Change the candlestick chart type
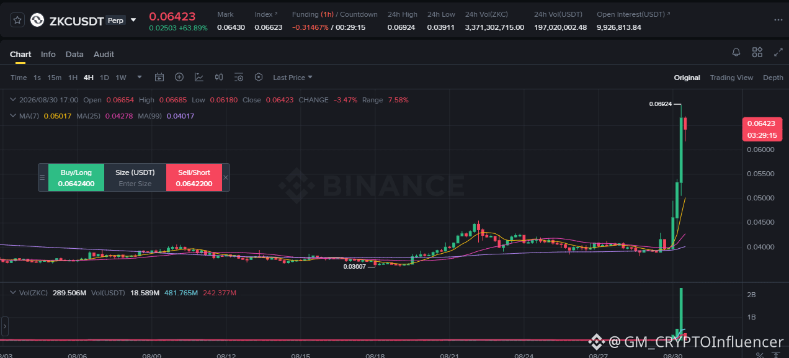789x358 pixels. coord(219,78)
